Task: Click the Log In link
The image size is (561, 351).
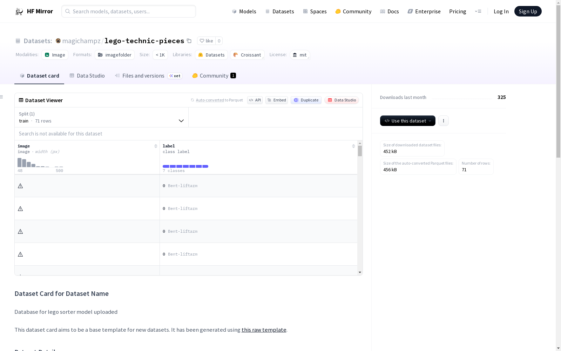Action: (501, 11)
